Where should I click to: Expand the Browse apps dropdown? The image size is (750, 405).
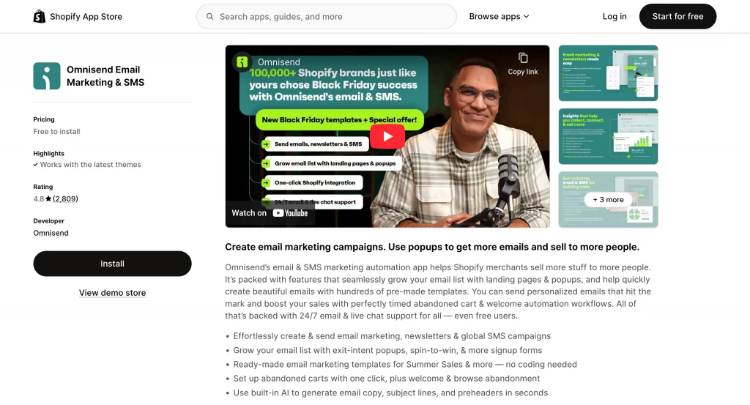(x=499, y=16)
